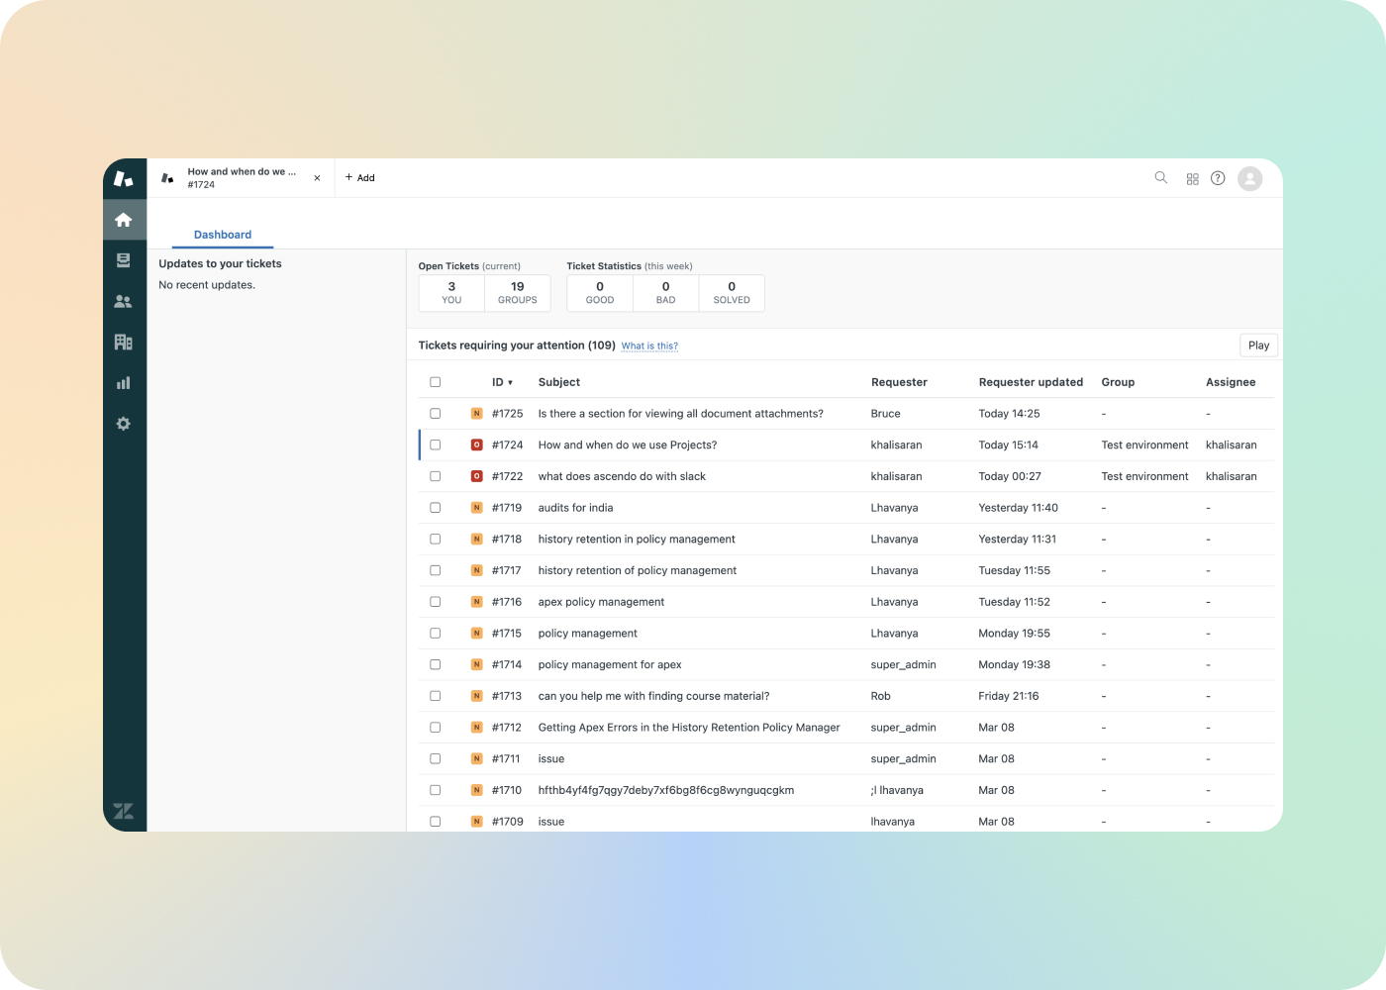This screenshot has height=990, width=1386.
Task: Open ticket 'apex policy management'
Action: (x=601, y=602)
